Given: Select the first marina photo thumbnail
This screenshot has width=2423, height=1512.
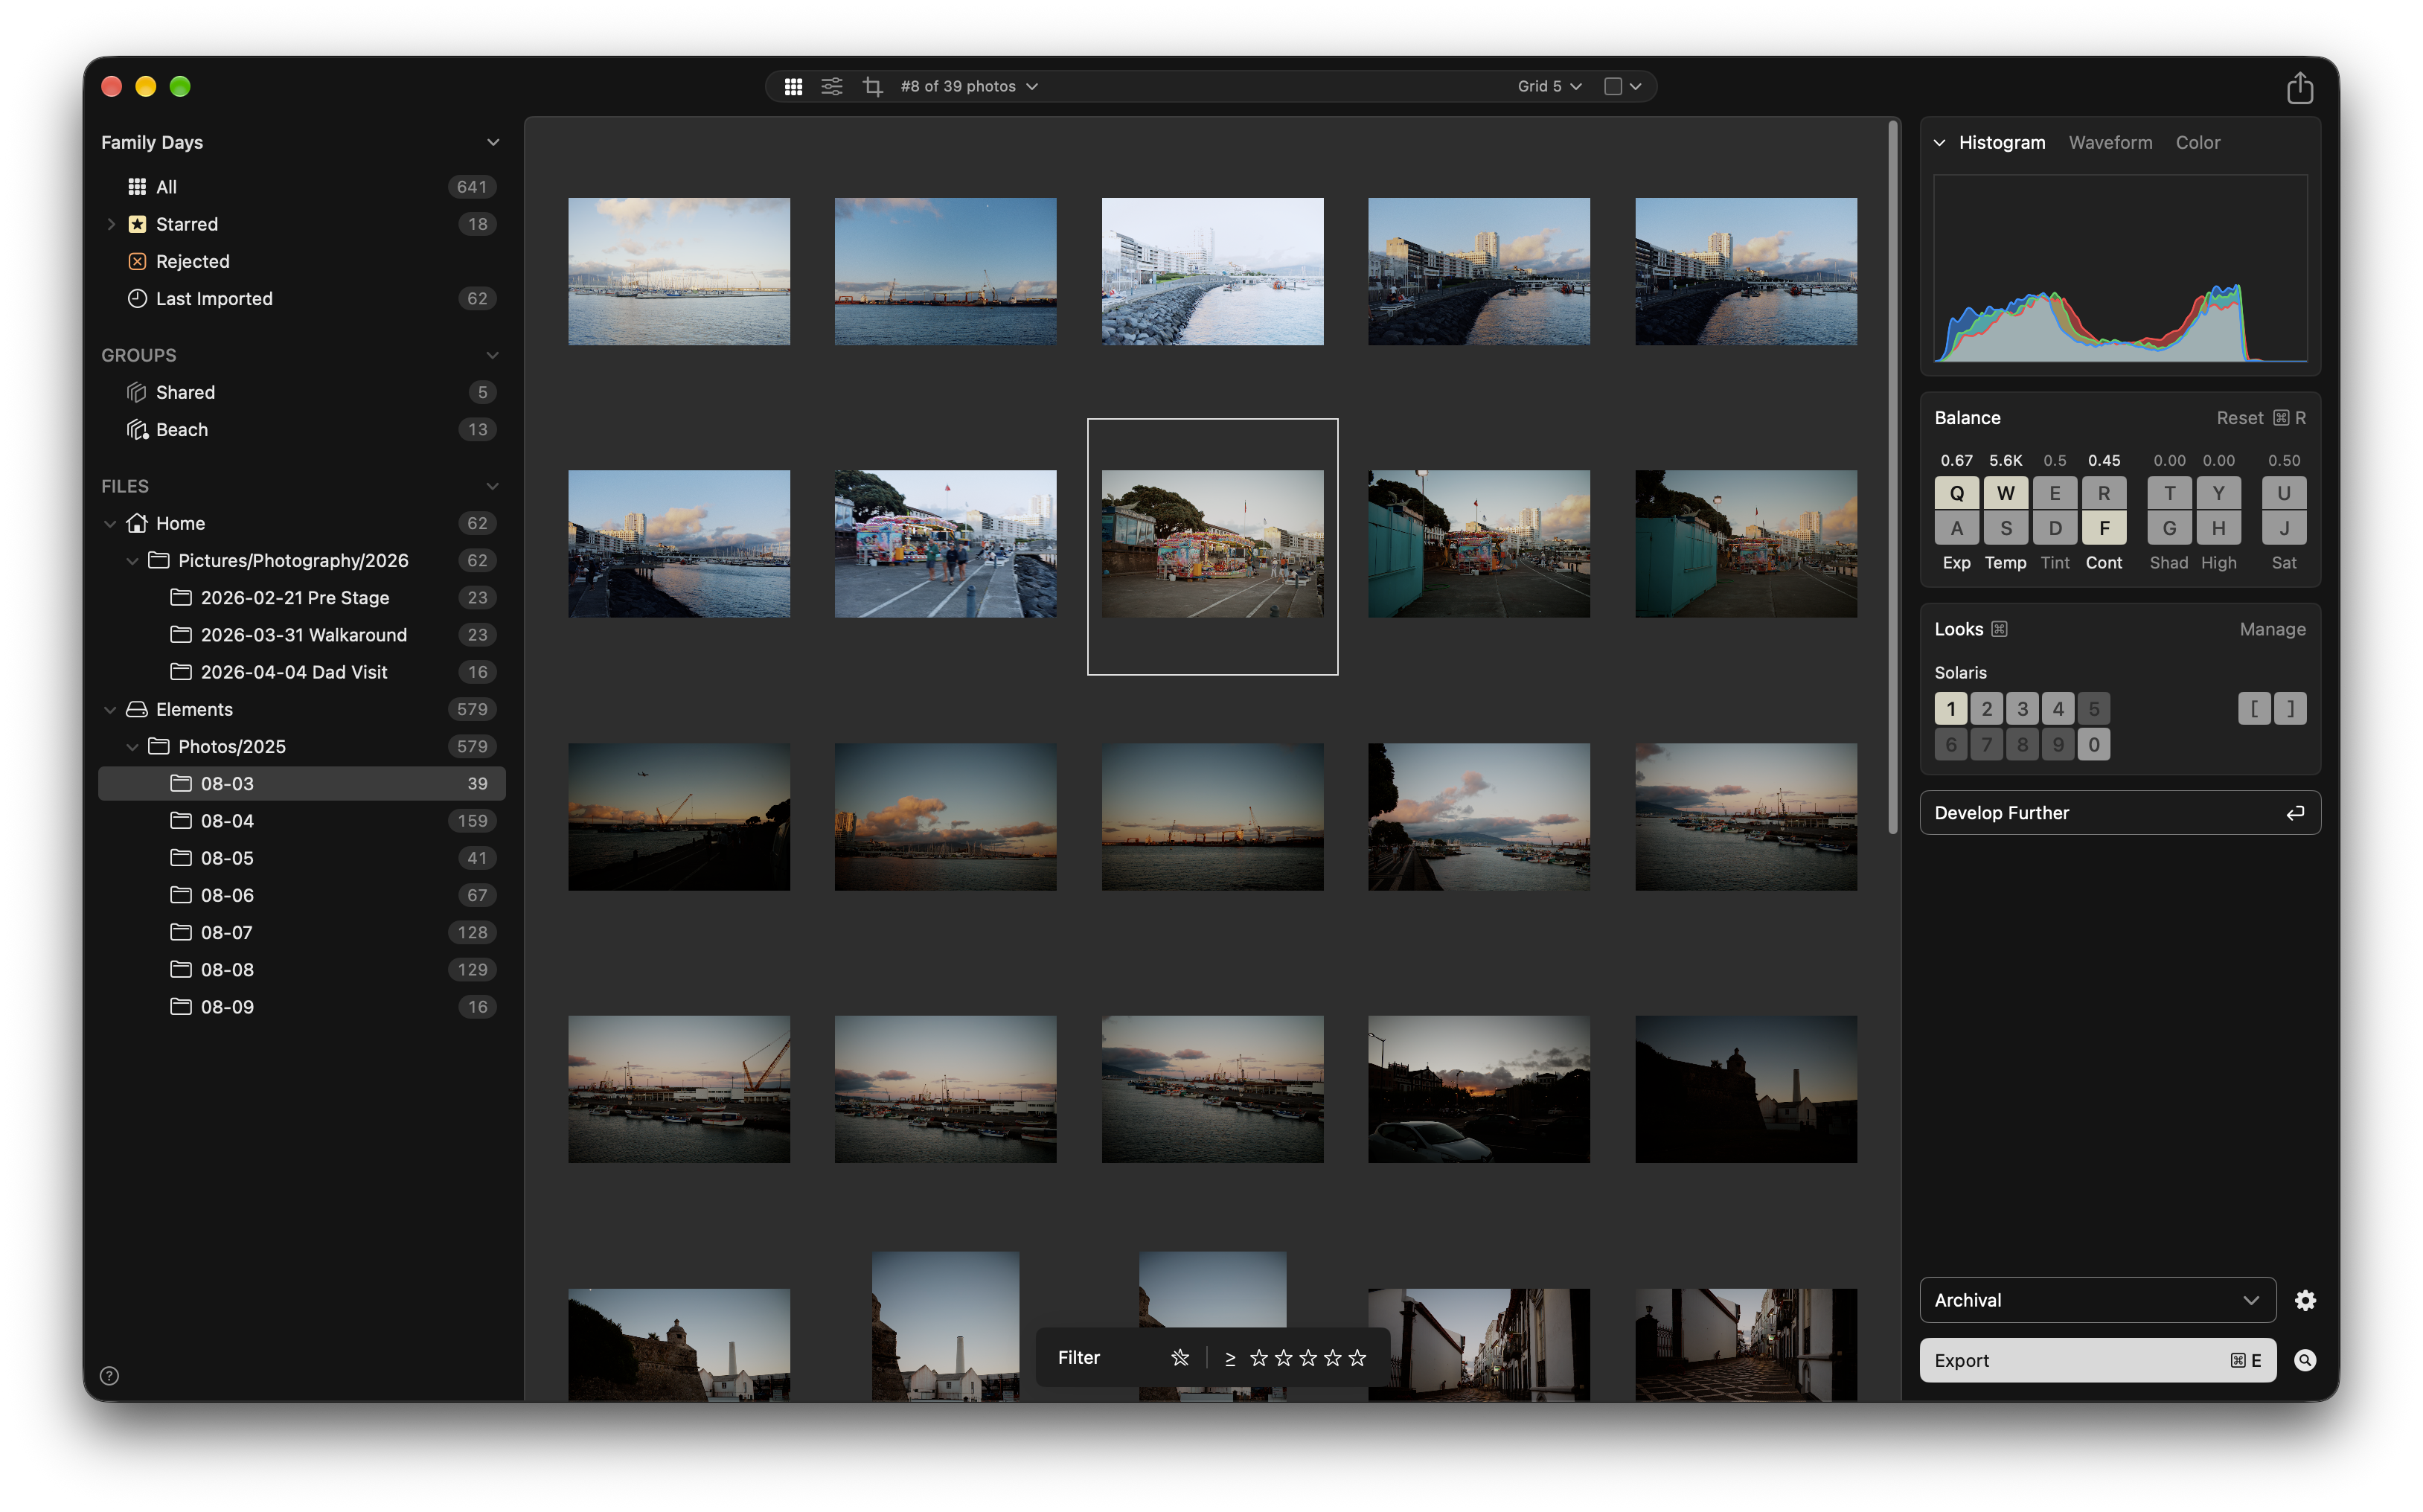Looking at the screenshot, I should (x=679, y=271).
